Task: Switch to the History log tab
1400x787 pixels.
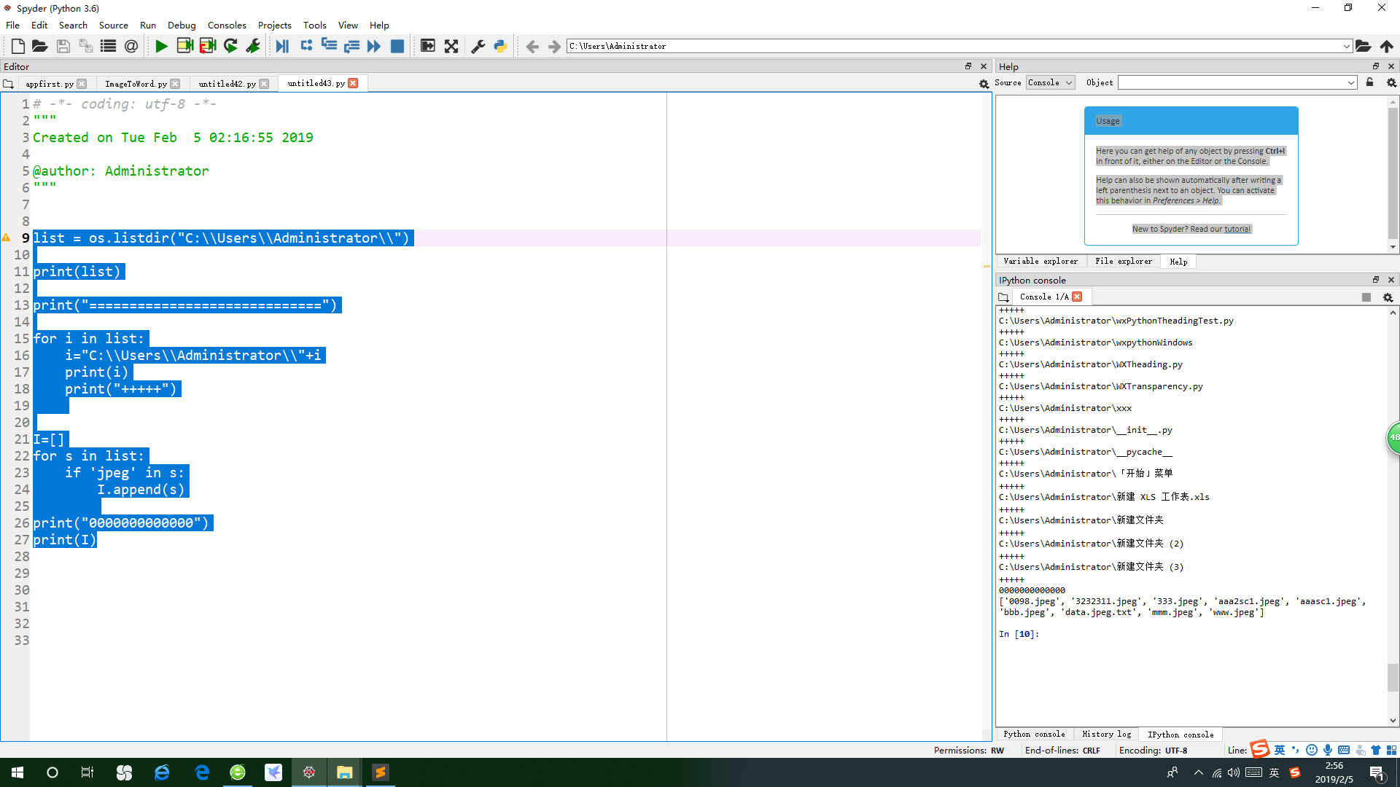Action: click(x=1106, y=734)
